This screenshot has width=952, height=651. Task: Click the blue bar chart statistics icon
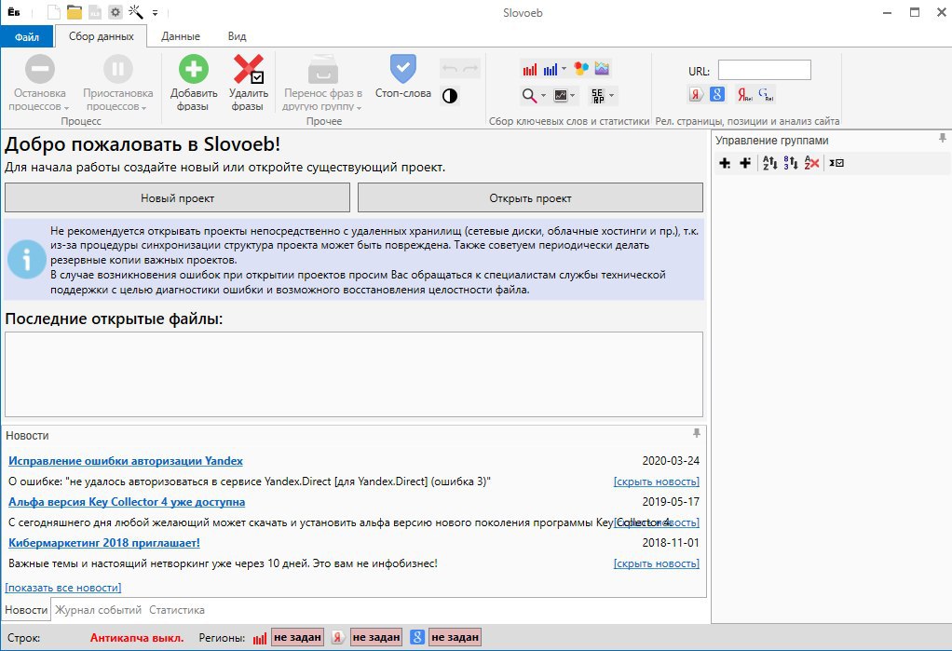(x=551, y=69)
